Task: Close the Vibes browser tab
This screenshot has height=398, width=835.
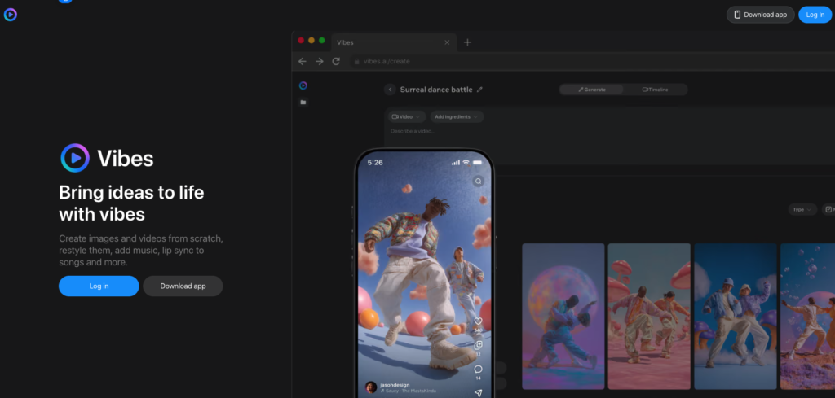Action: pyautogui.click(x=447, y=42)
